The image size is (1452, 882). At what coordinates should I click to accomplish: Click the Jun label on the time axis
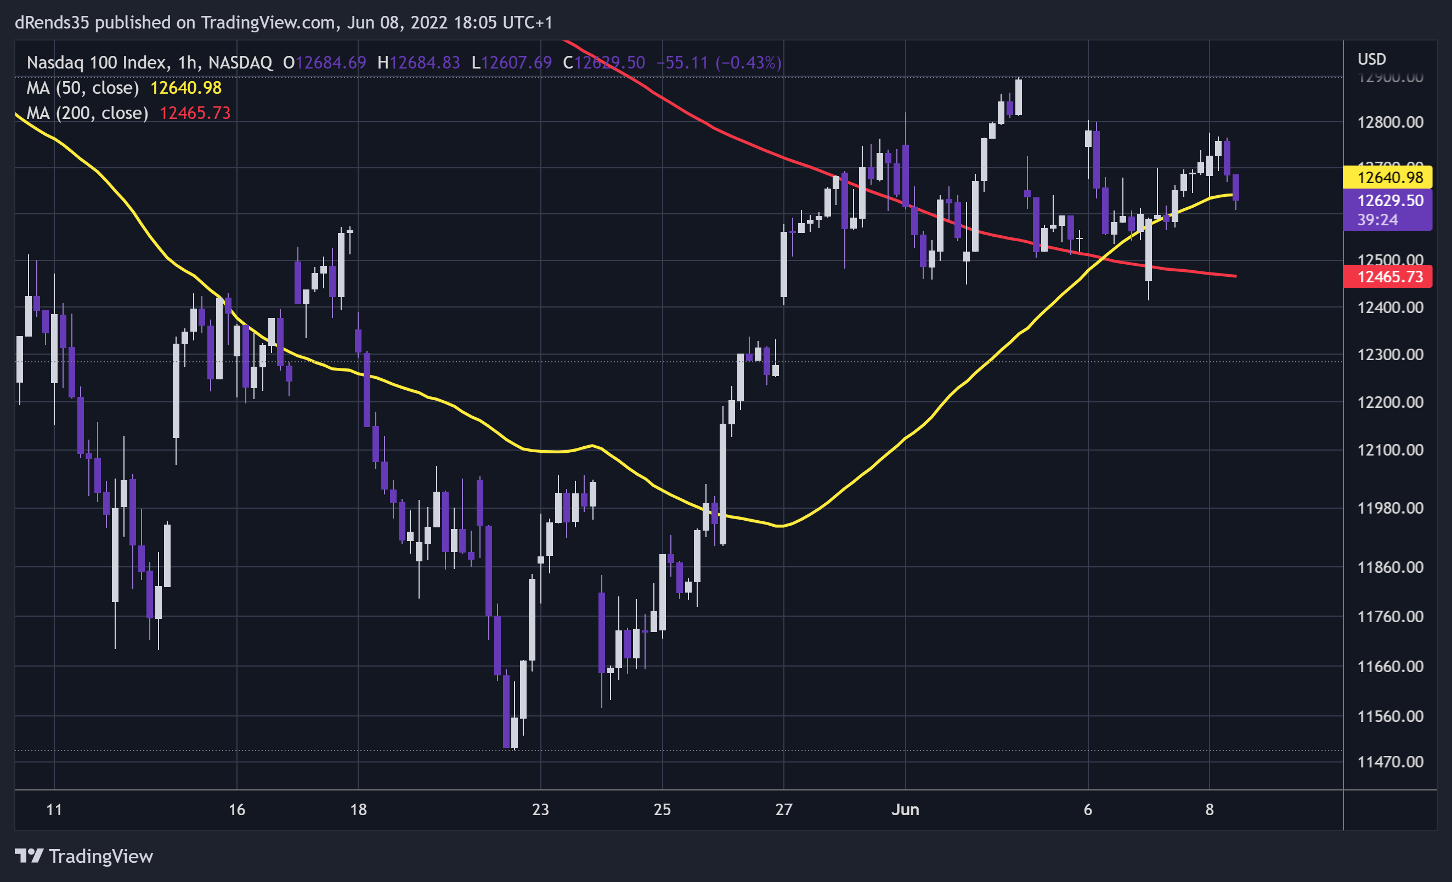(905, 810)
